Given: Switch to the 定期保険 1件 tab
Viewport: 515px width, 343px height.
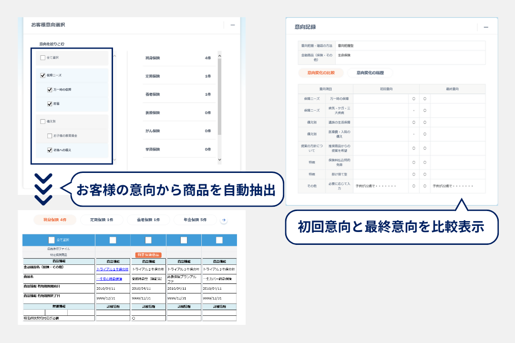Looking at the screenshot, I should coord(100,220).
